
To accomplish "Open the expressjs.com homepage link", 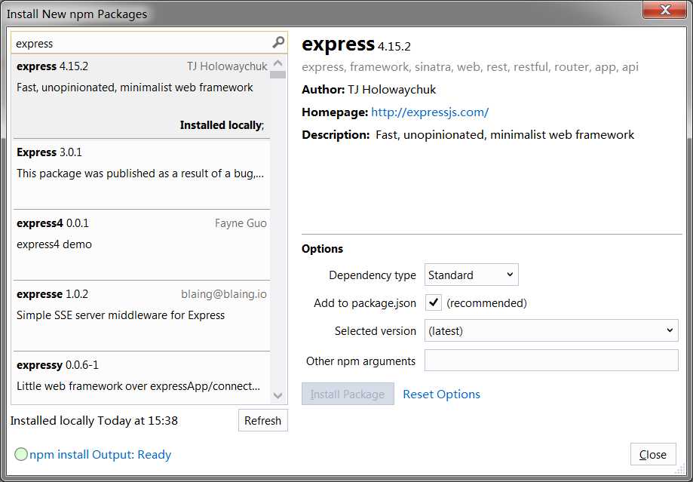I will pyautogui.click(x=430, y=112).
